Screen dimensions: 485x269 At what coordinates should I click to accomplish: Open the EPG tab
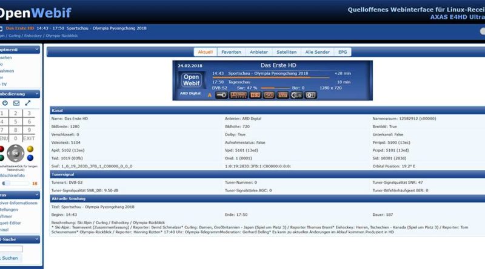coord(343,52)
